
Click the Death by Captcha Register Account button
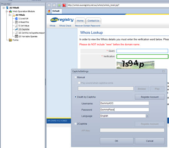(x=149, y=97)
